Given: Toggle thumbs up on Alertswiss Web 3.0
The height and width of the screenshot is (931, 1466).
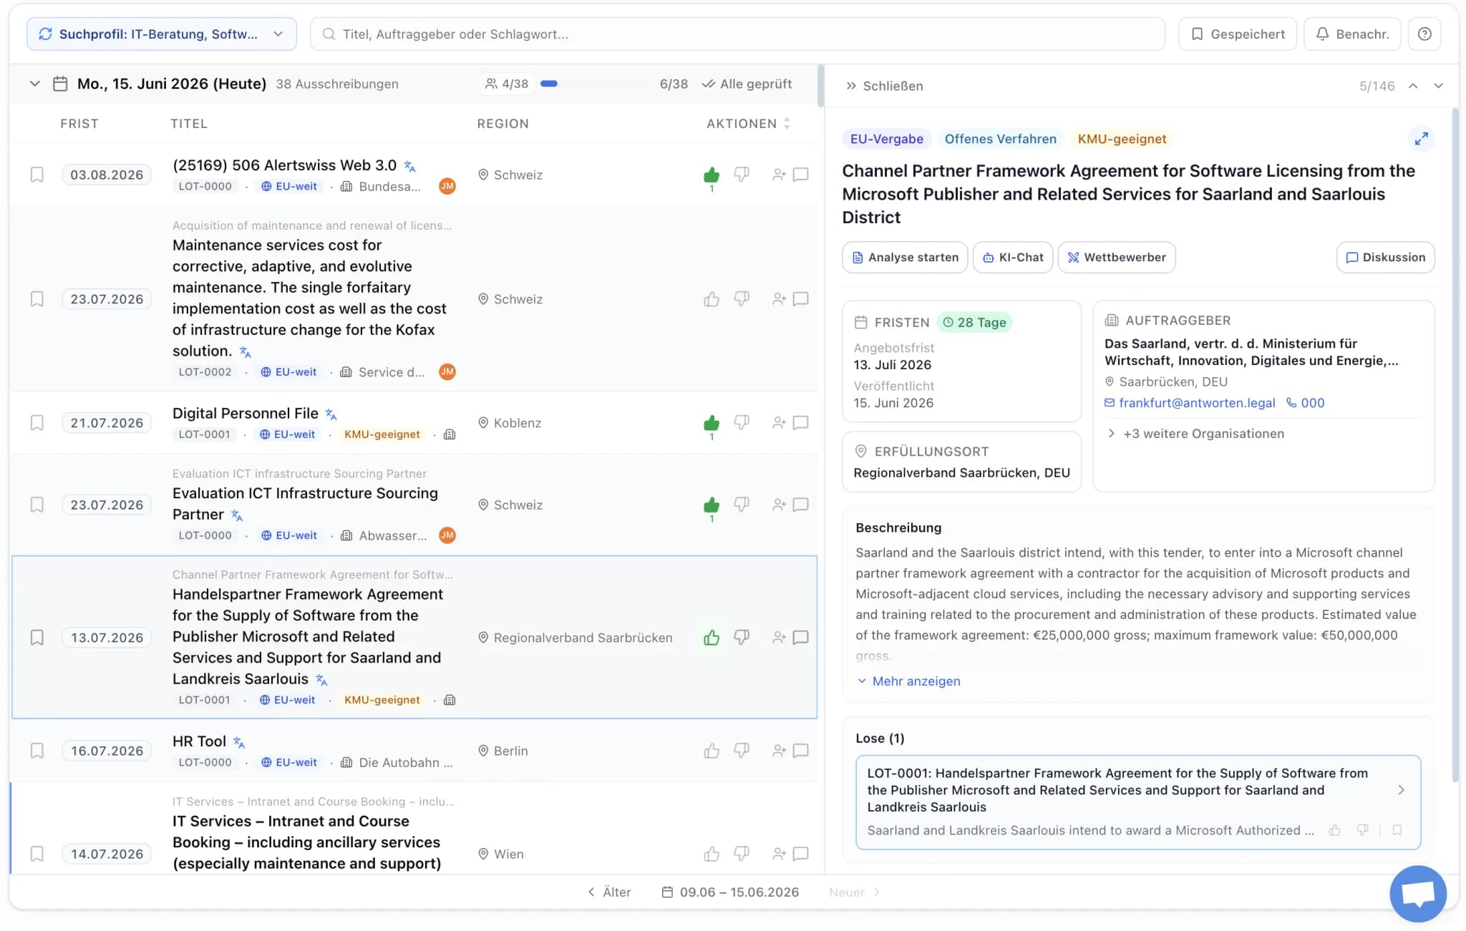Looking at the screenshot, I should (711, 175).
